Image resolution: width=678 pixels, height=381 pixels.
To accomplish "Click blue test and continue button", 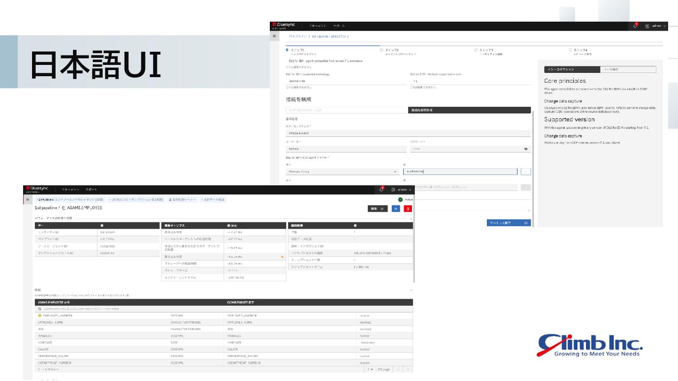I will [508, 222].
